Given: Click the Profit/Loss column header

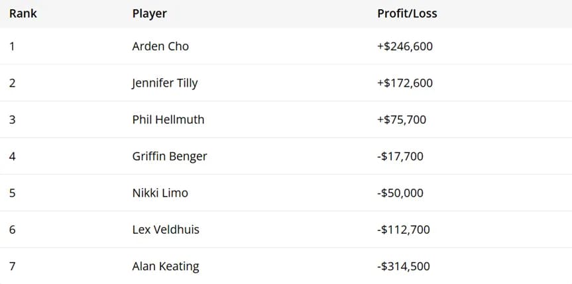Looking at the screenshot, I should [407, 13].
